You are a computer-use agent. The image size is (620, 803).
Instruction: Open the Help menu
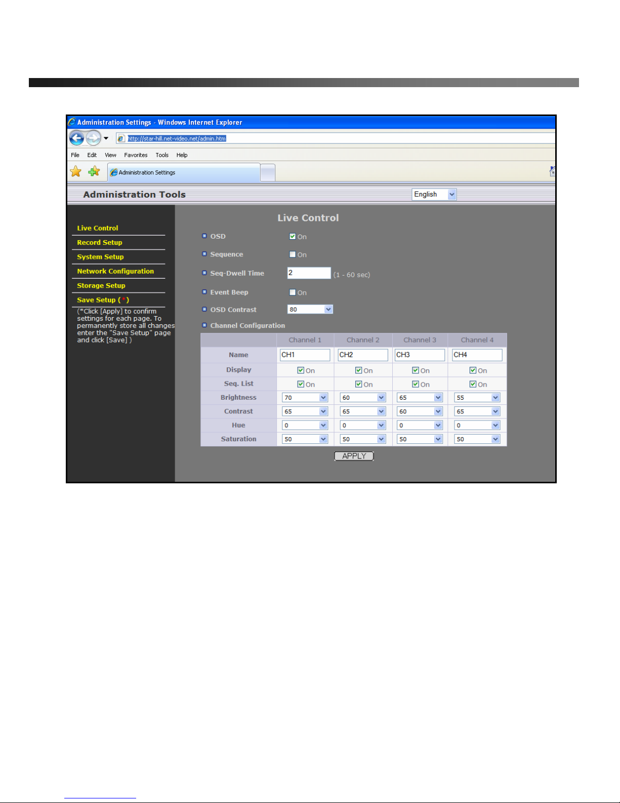182,155
